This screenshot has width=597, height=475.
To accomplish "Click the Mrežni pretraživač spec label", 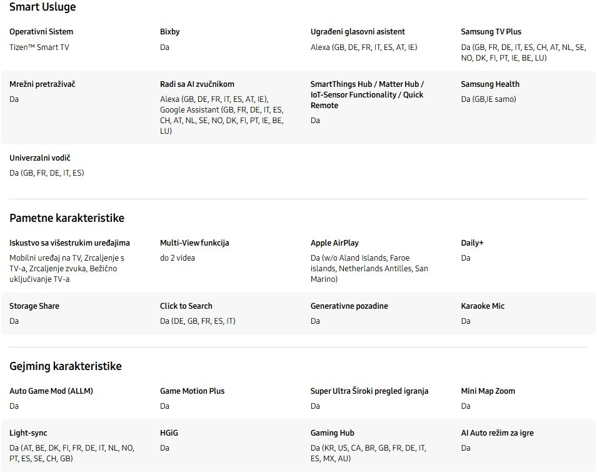I will click(43, 84).
